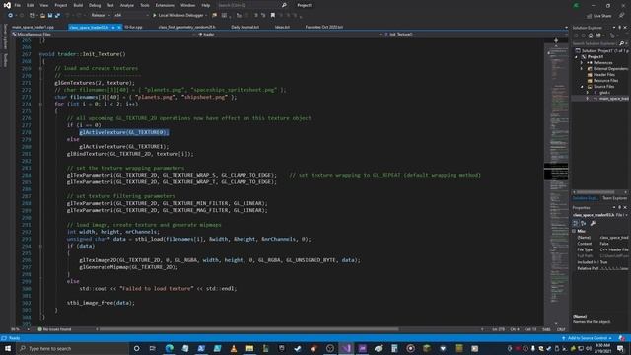Open the Tools menu
The height and width of the screenshot is (355, 631).
click(x=145, y=5)
